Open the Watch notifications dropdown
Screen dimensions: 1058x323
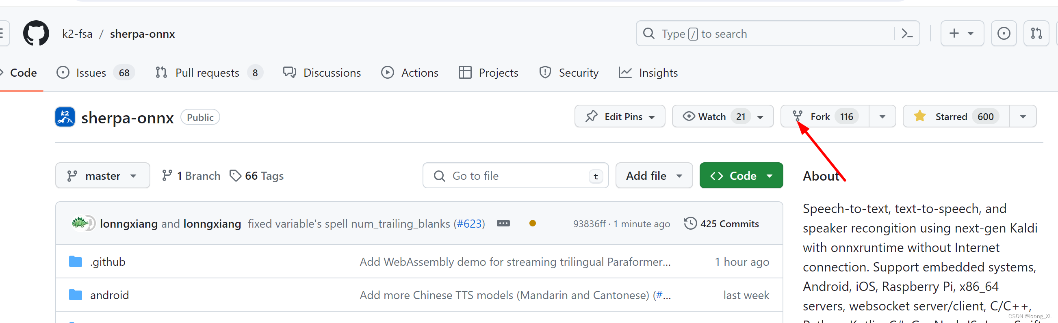pos(722,116)
